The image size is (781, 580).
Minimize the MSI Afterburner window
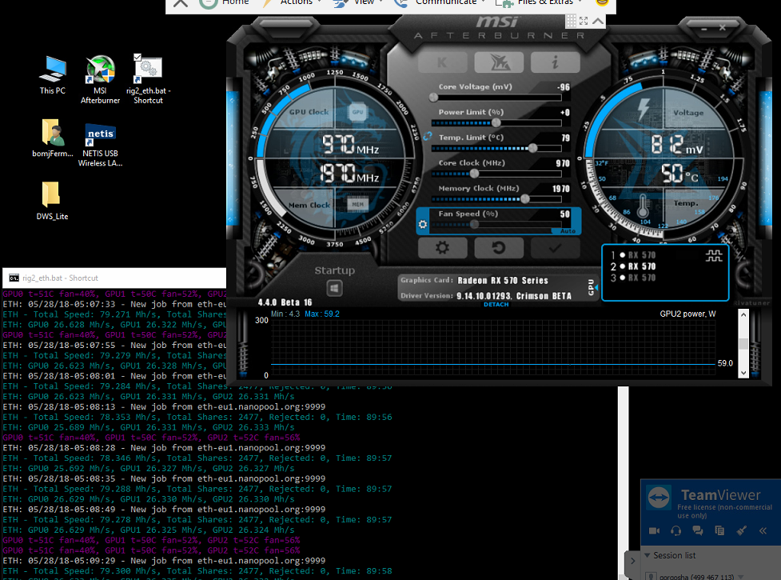pos(703,29)
